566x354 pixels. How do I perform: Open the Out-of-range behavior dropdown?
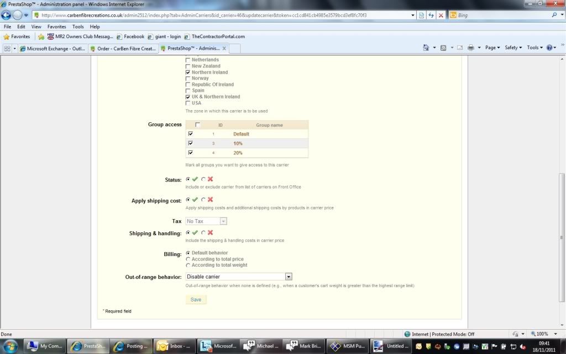tap(288, 277)
